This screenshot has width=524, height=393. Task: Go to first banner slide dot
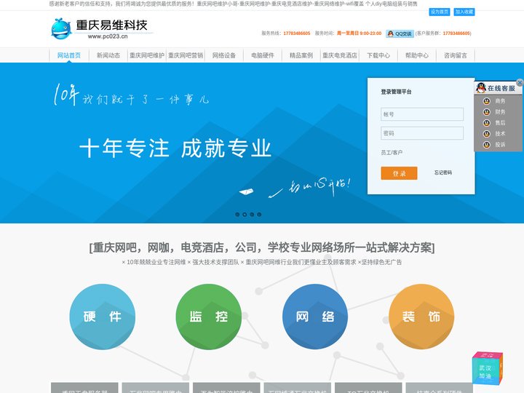[237, 215]
